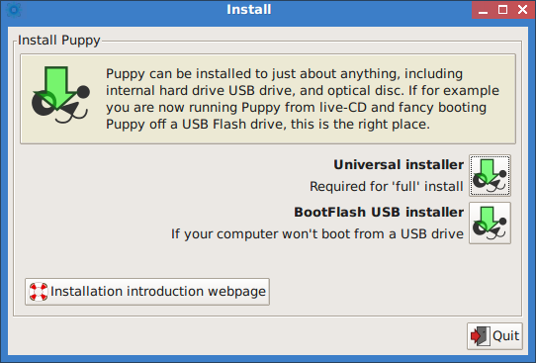Click the lifebuoy icon on the webpage button
Image resolution: width=536 pixels, height=363 pixels.
[x=39, y=292]
